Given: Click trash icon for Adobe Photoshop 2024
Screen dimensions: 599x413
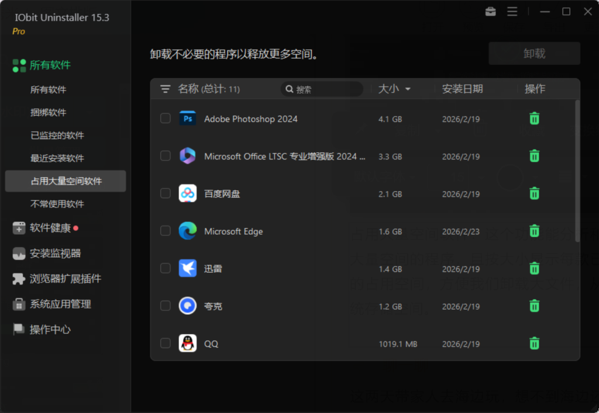Looking at the screenshot, I should click(x=534, y=119).
